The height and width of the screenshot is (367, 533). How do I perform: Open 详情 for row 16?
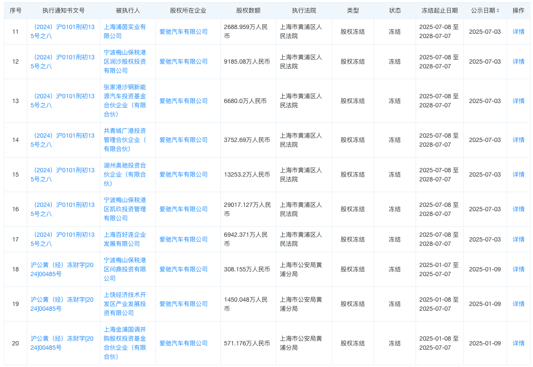518,209
